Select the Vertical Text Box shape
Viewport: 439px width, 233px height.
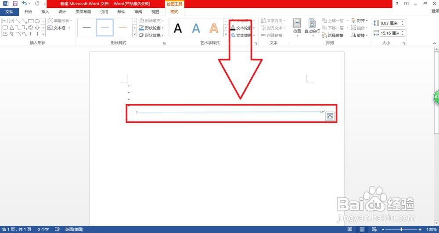pos(11,21)
